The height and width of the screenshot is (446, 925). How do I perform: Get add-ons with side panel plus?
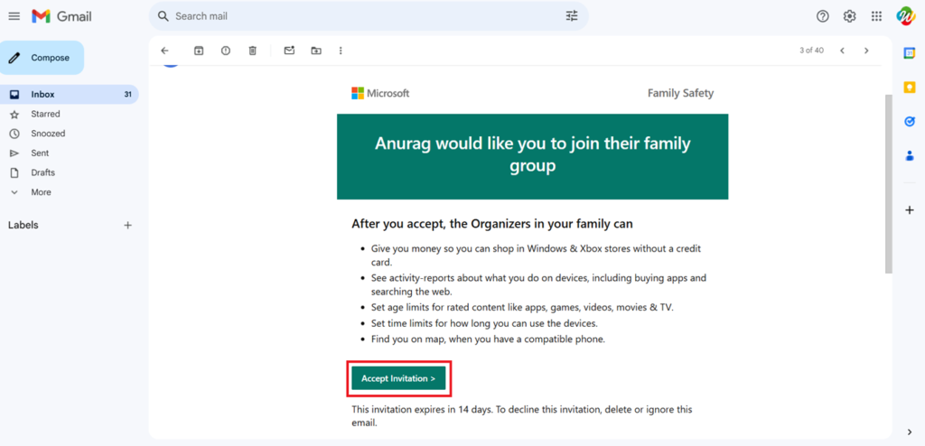click(910, 210)
